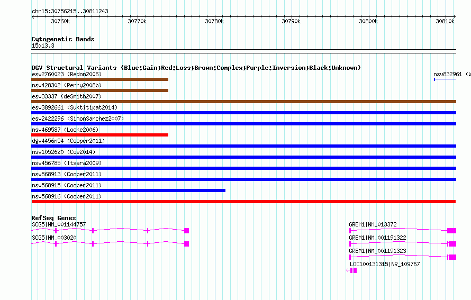Click the ruler's right arrowhead
Screen dimensions: 471x300
455,16
